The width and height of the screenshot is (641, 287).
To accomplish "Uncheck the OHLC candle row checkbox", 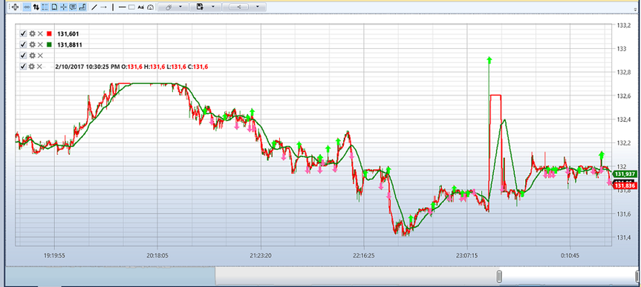I will pos(23,67).
